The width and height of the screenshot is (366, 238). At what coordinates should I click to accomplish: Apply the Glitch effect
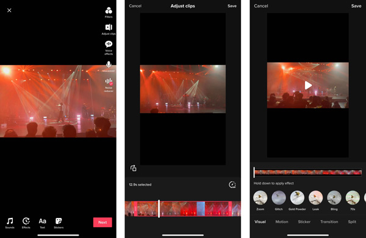279,200
